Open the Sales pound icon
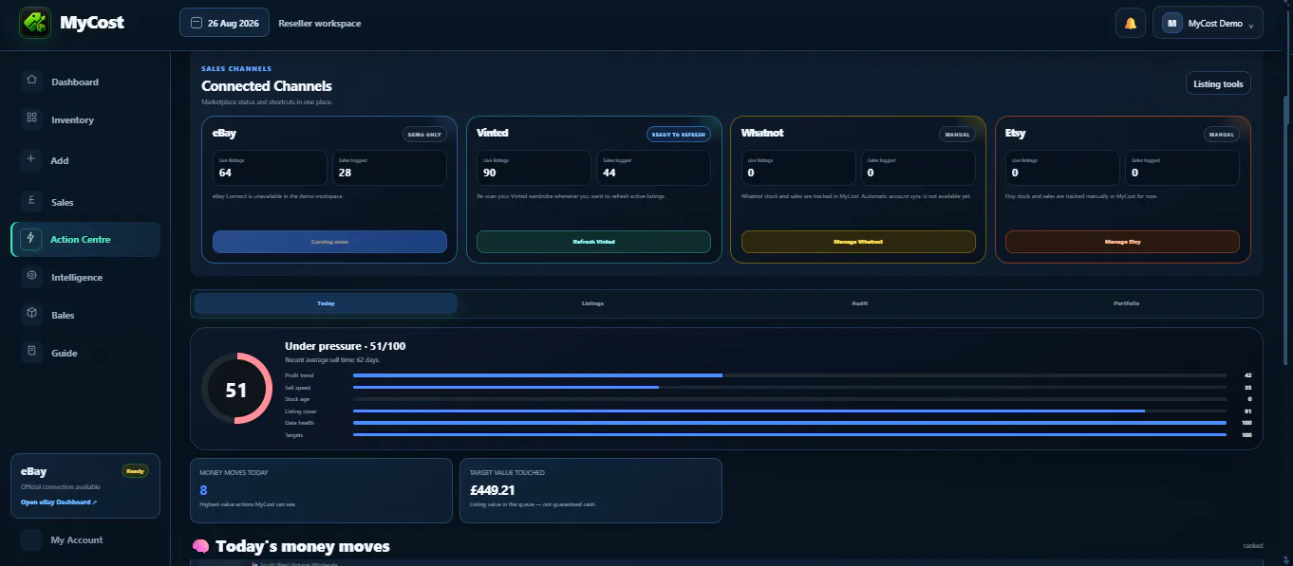 click(x=31, y=202)
